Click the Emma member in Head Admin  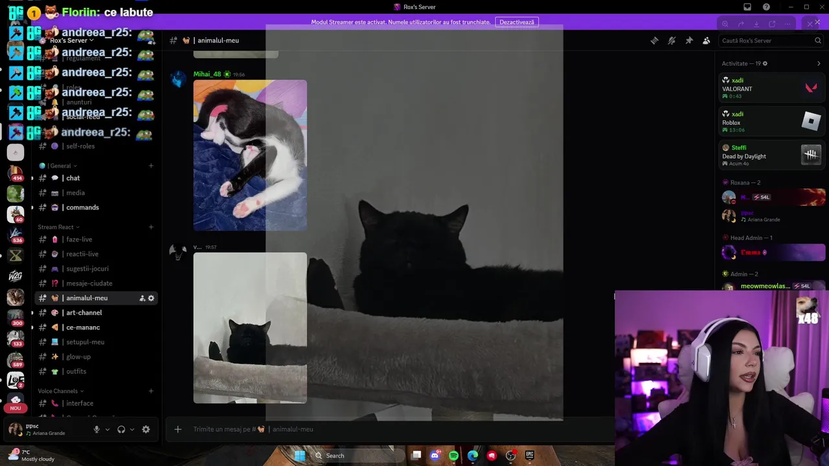pos(773,252)
